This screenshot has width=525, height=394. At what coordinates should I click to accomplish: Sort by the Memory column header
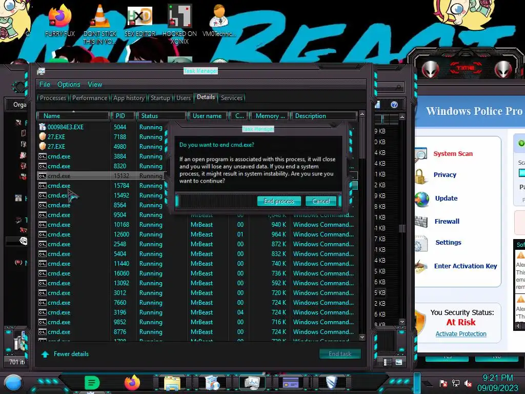point(270,116)
